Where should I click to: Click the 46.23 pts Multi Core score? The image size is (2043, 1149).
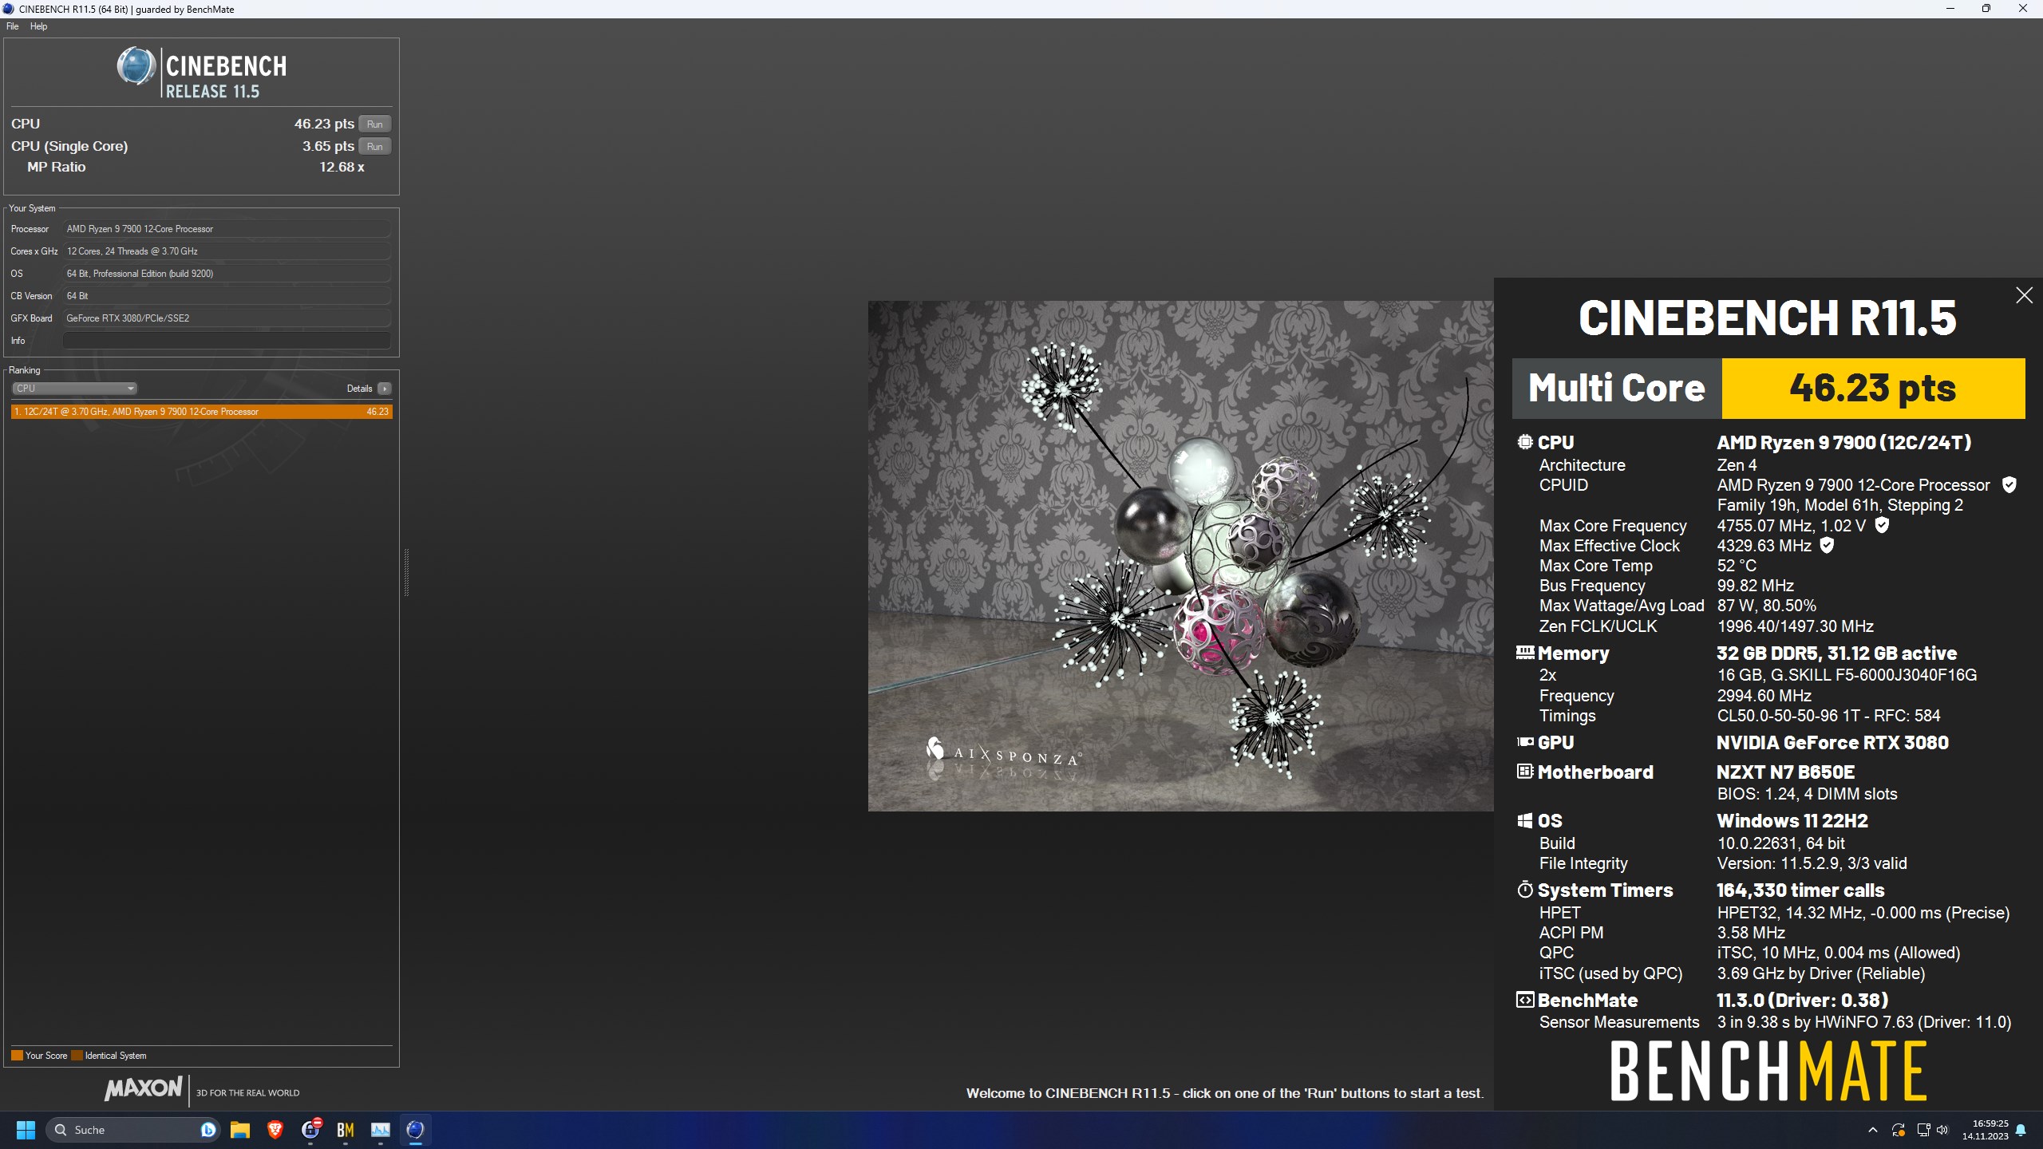(x=1872, y=389)
